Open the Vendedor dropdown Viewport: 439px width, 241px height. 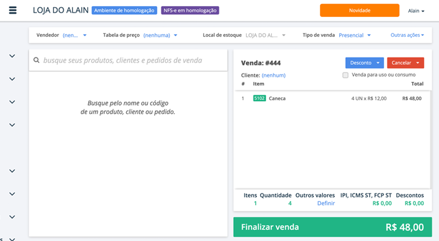pyautogui.click(x=75, y=35)
